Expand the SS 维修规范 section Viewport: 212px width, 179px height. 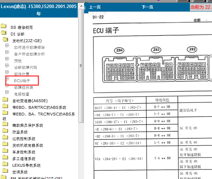22,27
